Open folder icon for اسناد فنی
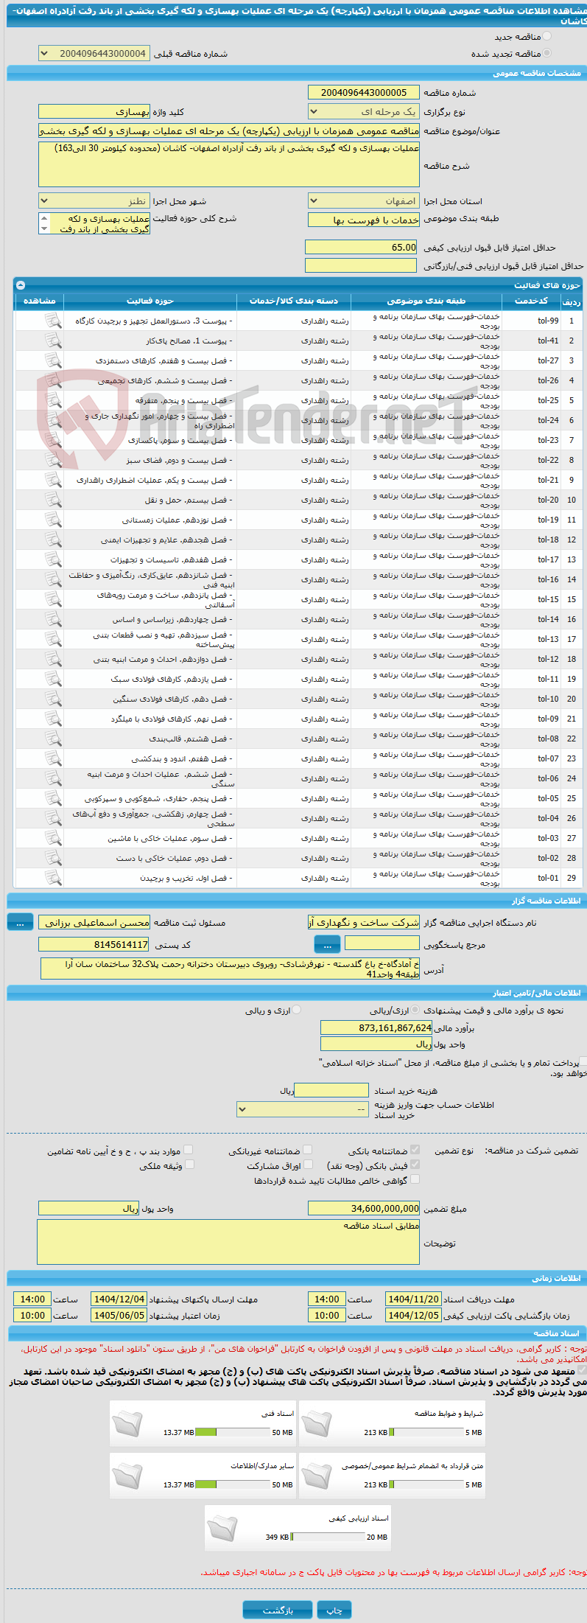This screenshot has width=587, height=1623. pyautogui.click(x=127, y=1423)
